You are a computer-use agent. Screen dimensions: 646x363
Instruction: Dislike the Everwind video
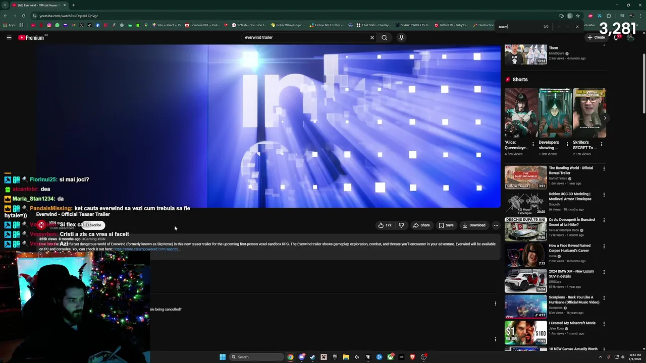pyautogui.click(x=401, y=225)
